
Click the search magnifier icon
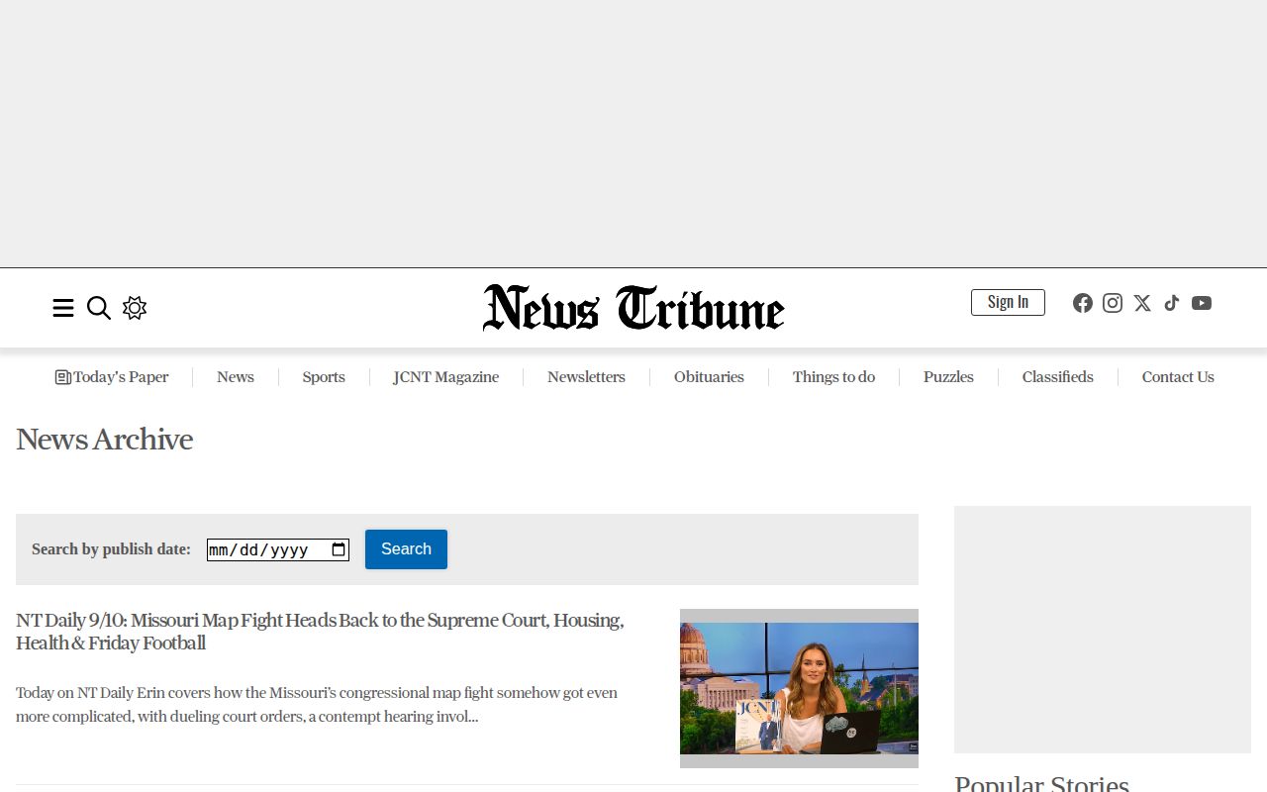point(99,308)
